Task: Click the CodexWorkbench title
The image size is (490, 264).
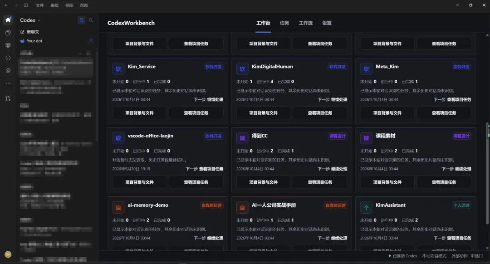Action: tap(131, 23)
